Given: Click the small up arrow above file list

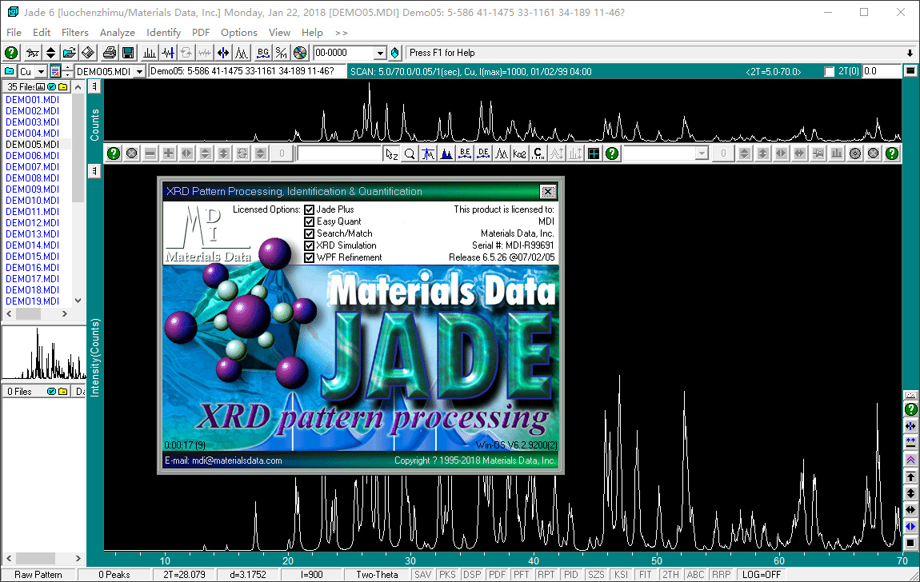Looking at the screenshot, I should [x=78, y=87].
